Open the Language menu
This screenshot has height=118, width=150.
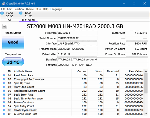[x=56, y=9]
